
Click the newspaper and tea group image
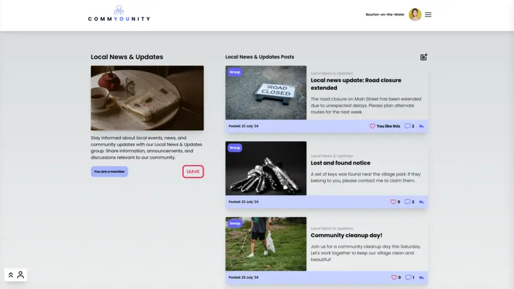click(147, 98)
